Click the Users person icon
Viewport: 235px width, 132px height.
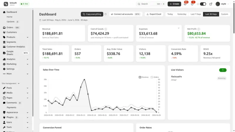point(4,122)
